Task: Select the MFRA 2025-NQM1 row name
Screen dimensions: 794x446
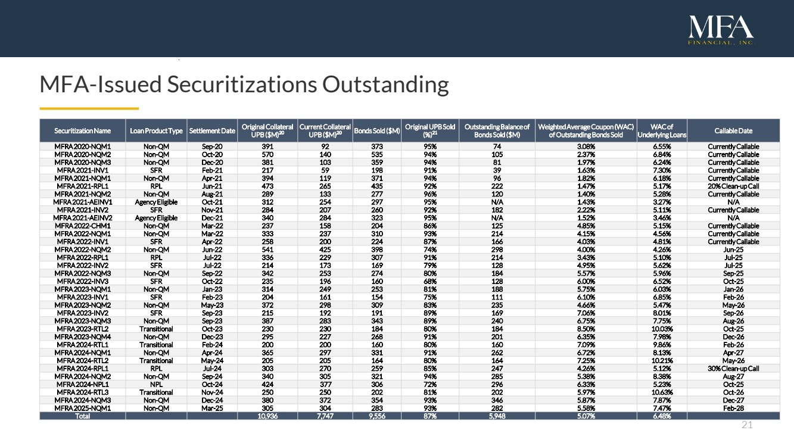Action: pos(82,408)
